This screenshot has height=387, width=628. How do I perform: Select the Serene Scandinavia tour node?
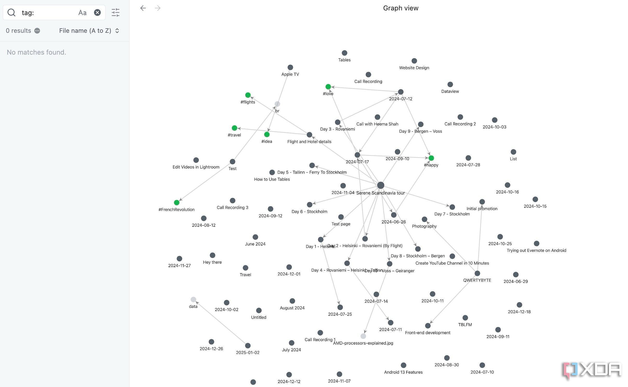pos(380,185)
